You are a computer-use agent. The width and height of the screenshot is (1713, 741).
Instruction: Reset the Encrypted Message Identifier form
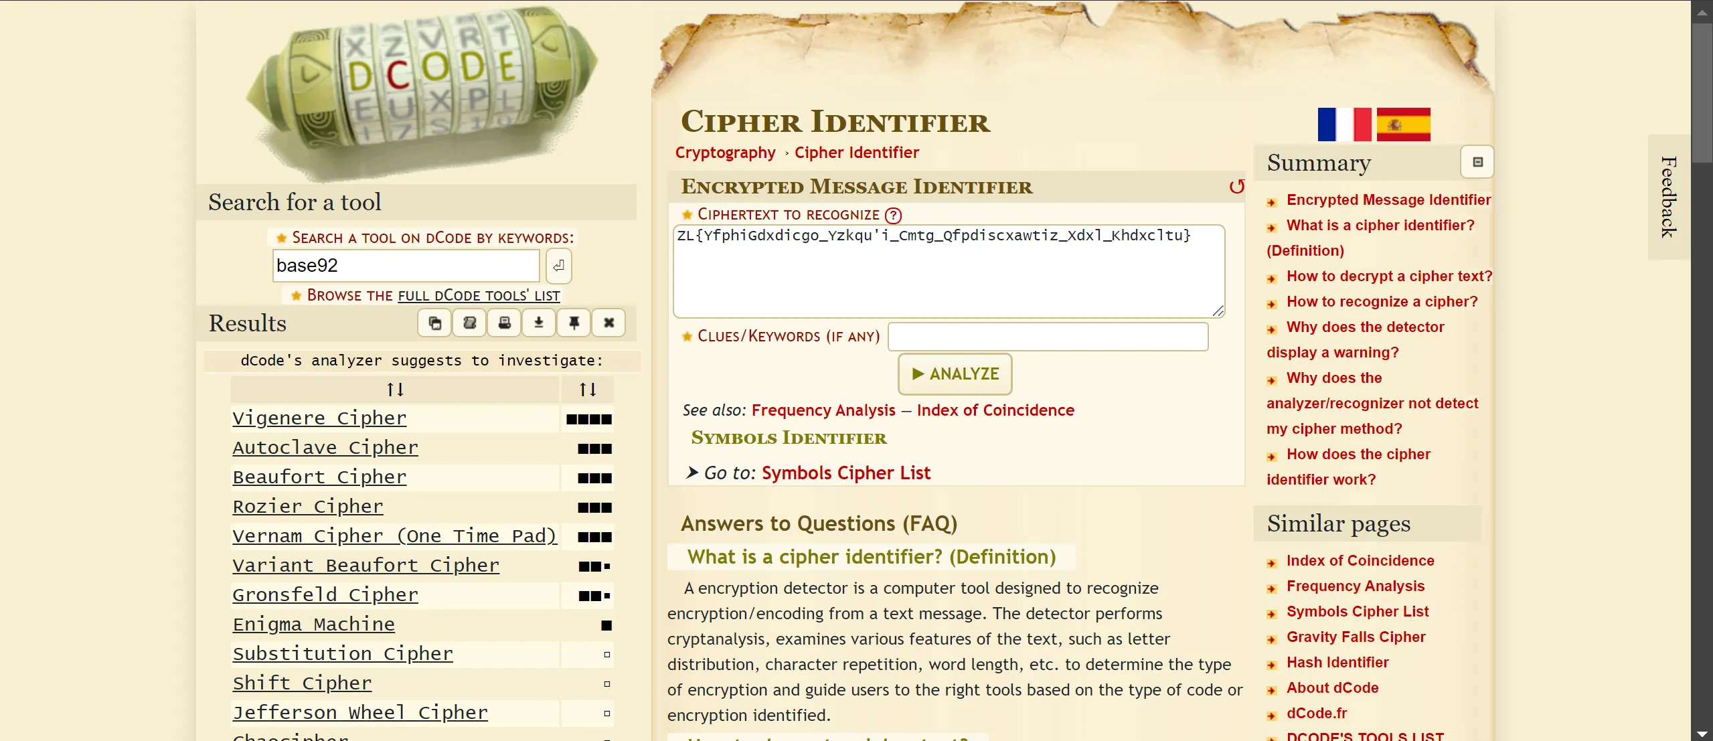coord(1236,187)
